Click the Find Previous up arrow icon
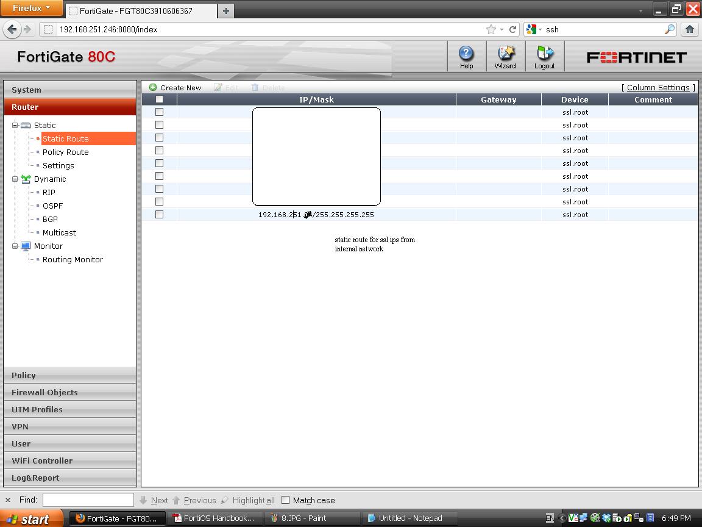702x527 pixels. pyautogui.click(x=176, y=500)
